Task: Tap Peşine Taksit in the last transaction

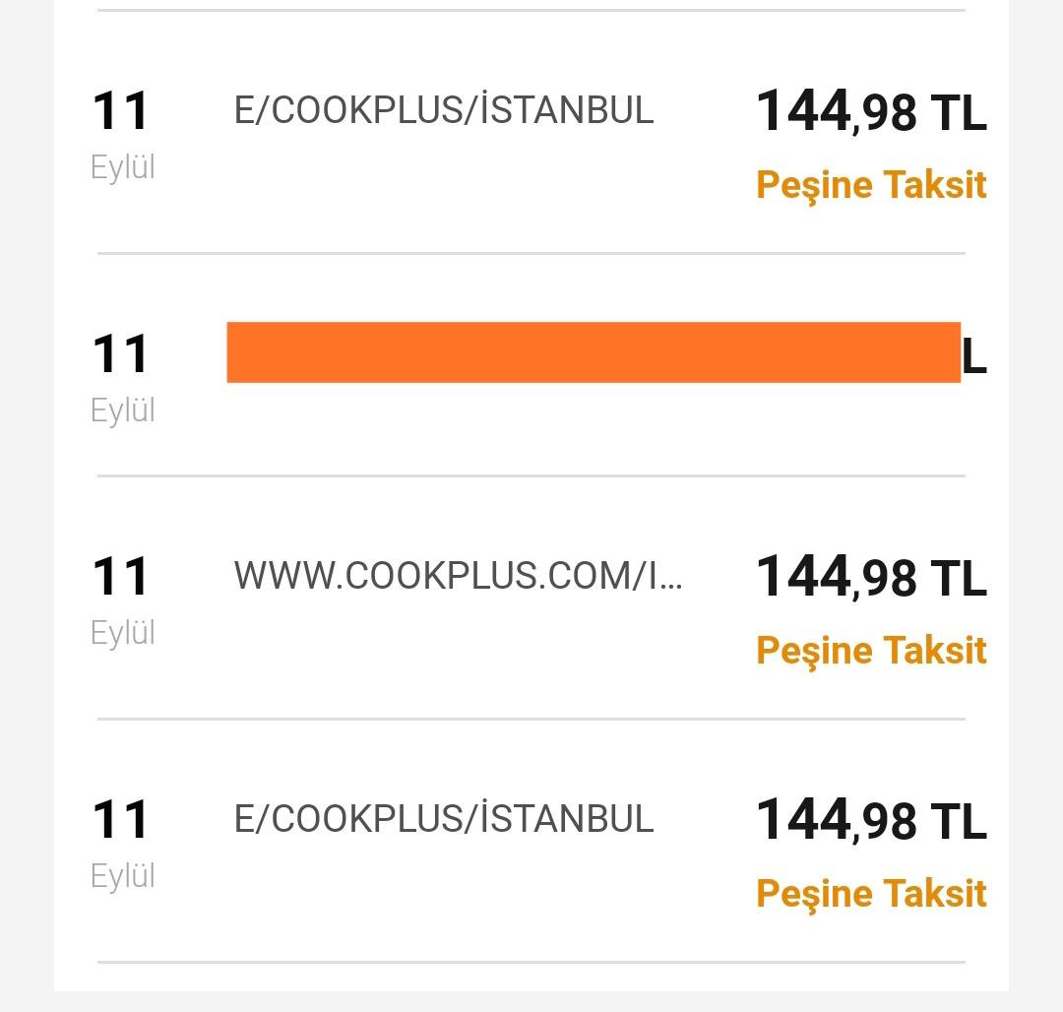Action: (x=871, y=895)
